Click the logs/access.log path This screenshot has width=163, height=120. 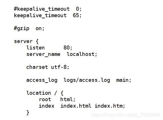[x=87, y=80]
